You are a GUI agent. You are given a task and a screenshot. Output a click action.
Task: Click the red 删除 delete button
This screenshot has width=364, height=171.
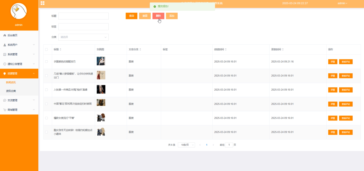click(x=158, y=16)
